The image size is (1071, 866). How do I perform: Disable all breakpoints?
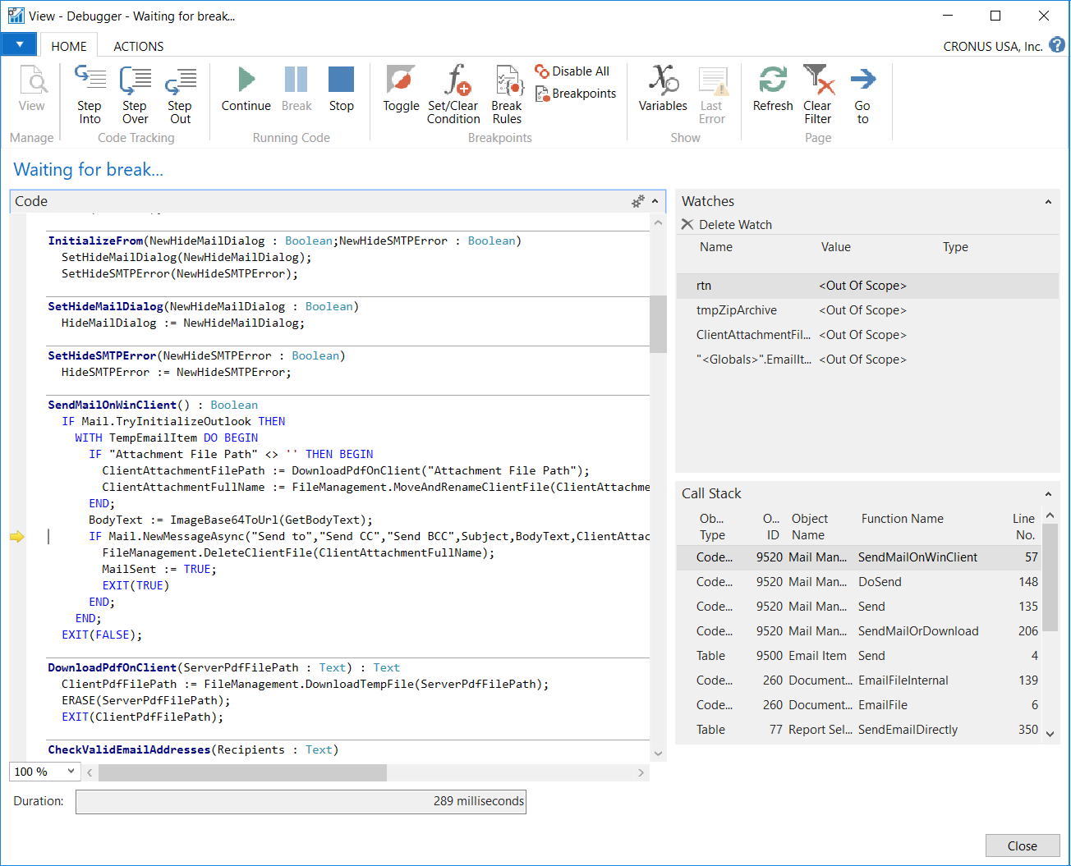point(572,71)
